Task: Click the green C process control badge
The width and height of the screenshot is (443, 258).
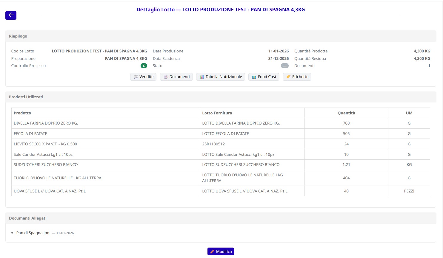Action: click(x=144, y=66)
